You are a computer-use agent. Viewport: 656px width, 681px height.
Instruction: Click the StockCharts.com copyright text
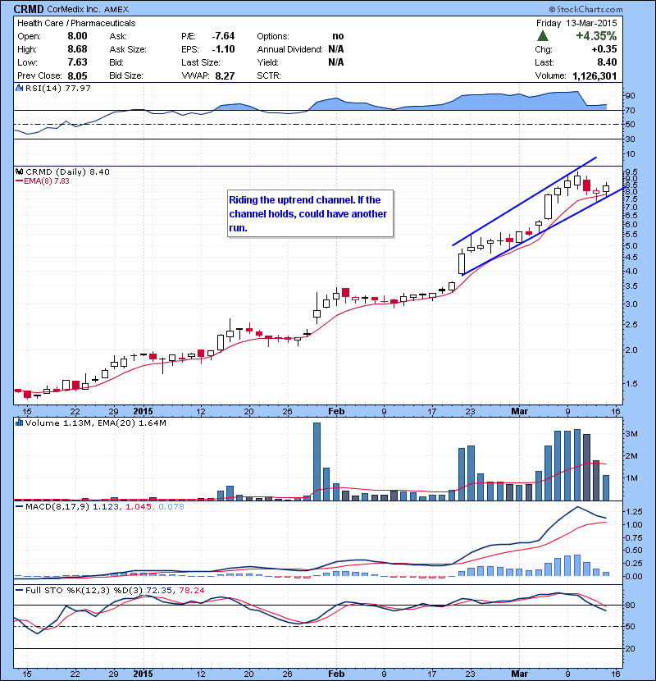(x=585, y=9)
